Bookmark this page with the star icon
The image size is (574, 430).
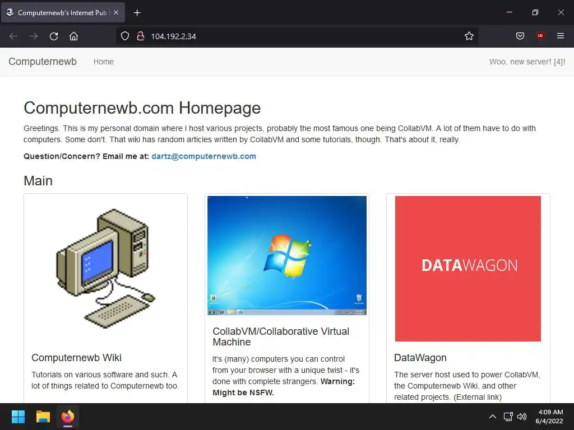point(469,36)
